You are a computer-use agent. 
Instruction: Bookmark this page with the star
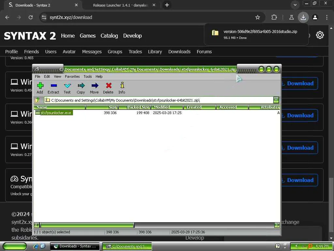coord(258,17)
